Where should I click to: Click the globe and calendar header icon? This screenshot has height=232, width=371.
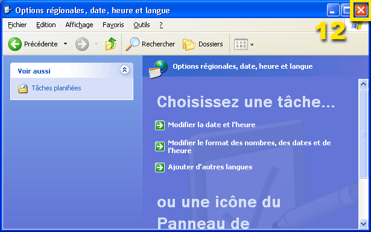(x=158, y=69)
